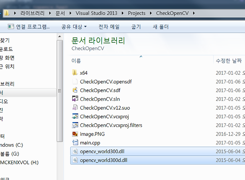This screenshot has width=245, height=180.
Task: Open the dropdown arrow before 라이브러리 in address bar
Action: coord(15,13)
